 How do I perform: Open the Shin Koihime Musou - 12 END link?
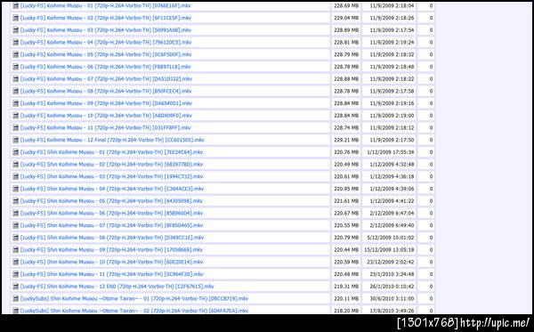click(x=117, y=287)
